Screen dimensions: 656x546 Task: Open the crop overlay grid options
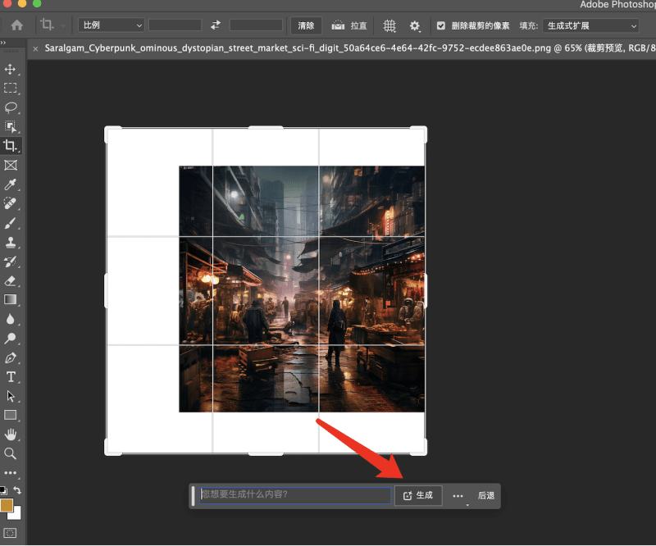tap(389, 25)
